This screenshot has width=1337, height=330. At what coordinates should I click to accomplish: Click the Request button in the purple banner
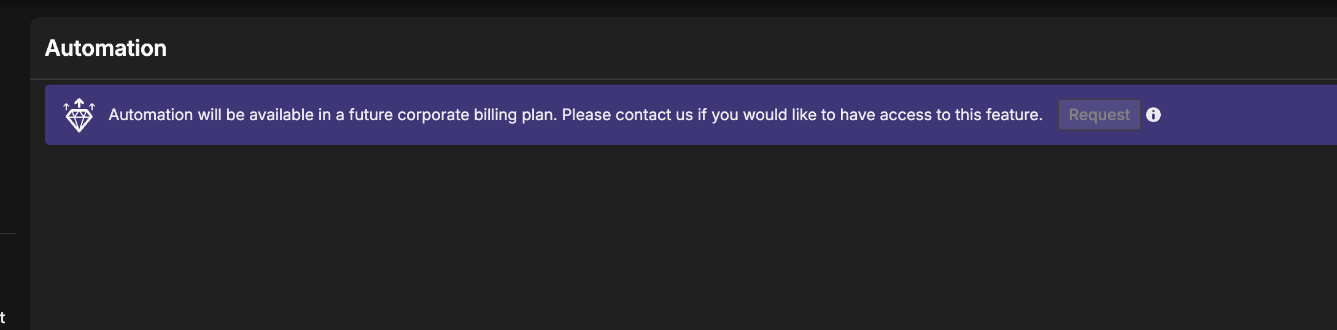click(1099, 115)
